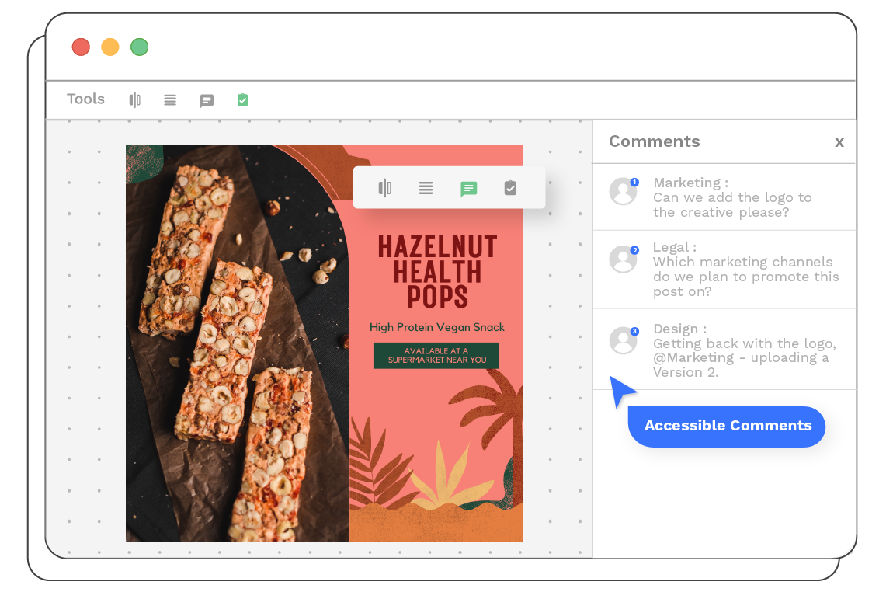Click the Accessible Comments button

[x=727, y=426]
